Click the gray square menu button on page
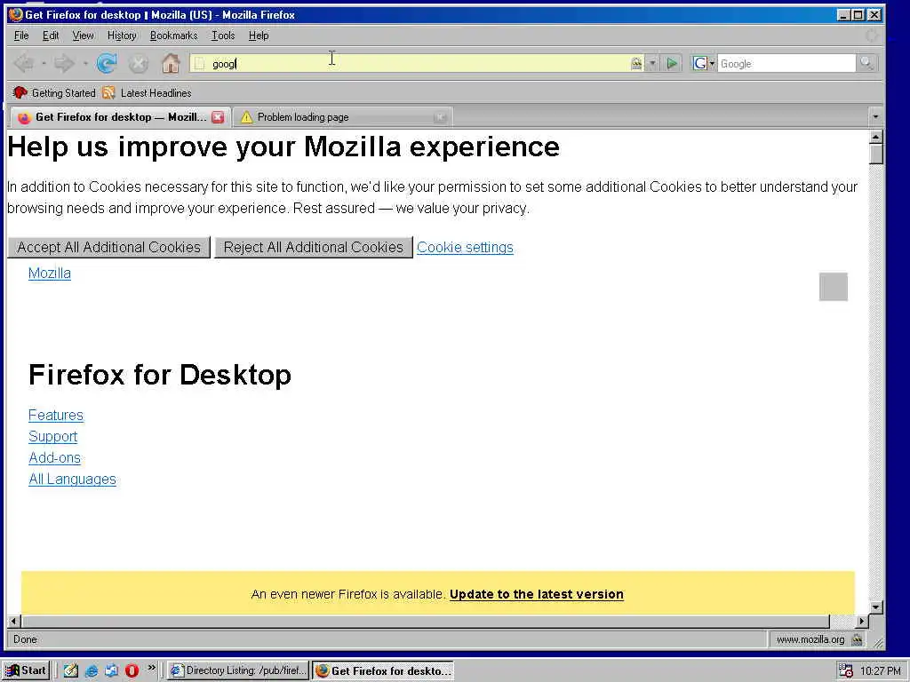This screenshot has height=682, width=910. [834, 287]
